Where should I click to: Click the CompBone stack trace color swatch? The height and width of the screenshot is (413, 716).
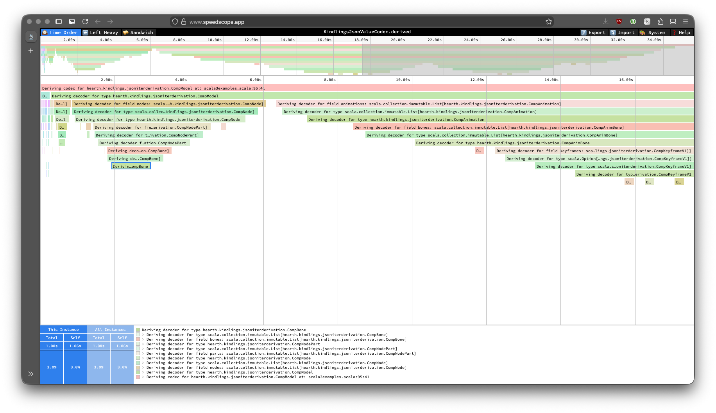(x=138, y=330)
